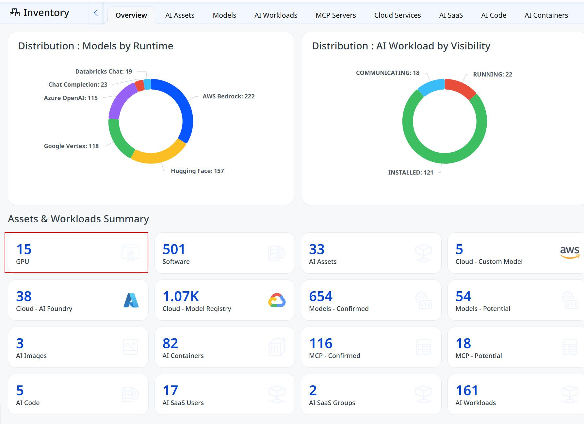Open the 1.07K Model Registry count
The width and height of the screenshot is (584, 424).
pos(181,297)
